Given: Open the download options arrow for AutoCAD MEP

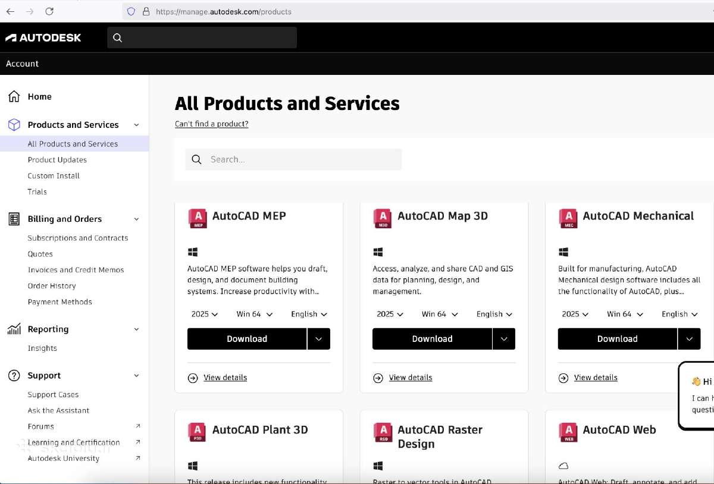Looking at the screenshot, I should click(x=319, y=339).
